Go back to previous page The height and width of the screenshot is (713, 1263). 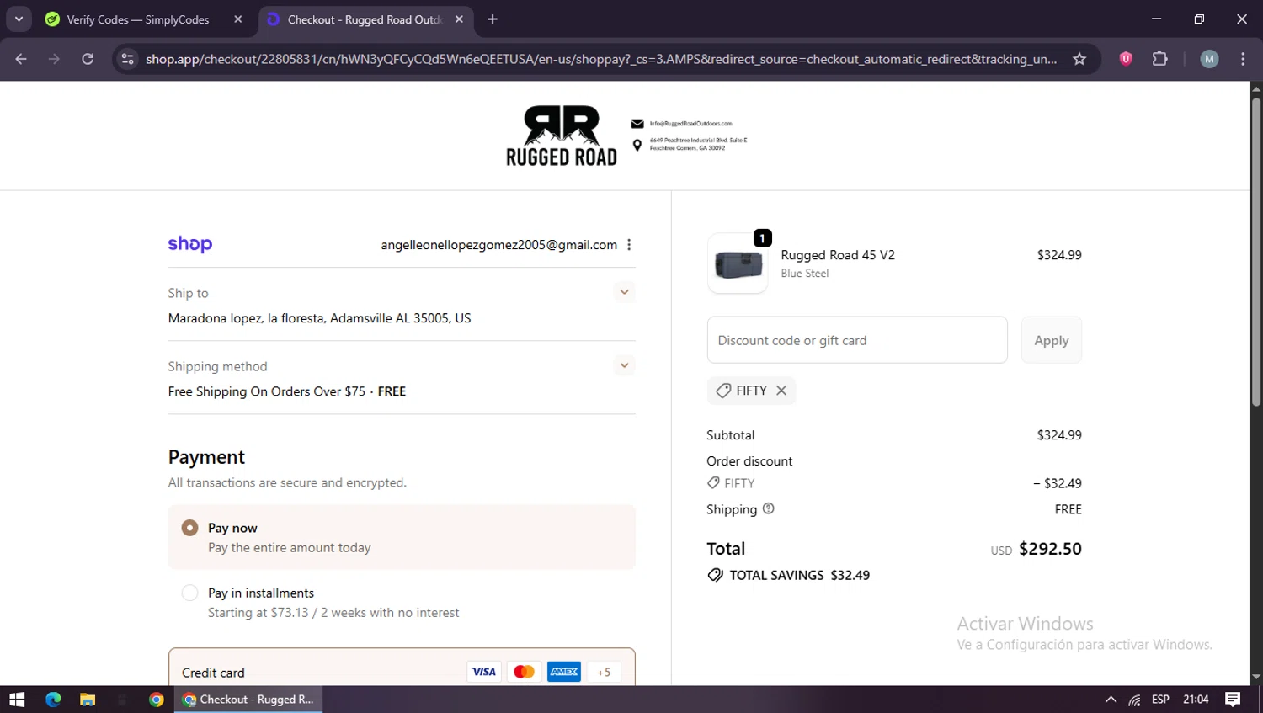point(21,59)
